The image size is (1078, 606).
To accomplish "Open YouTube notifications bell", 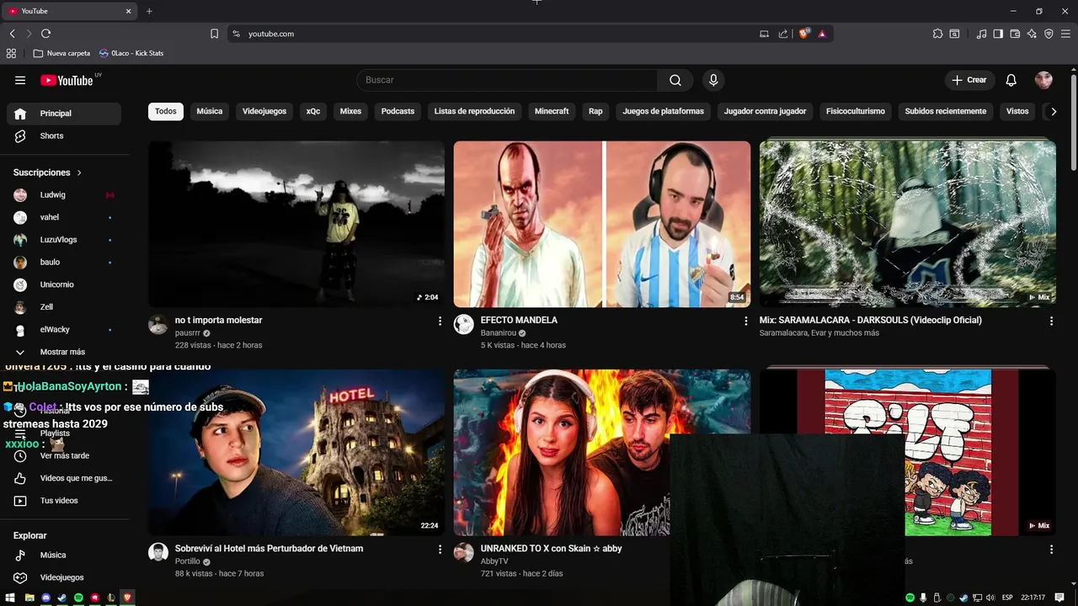I will pyautogui.click(x=1011, y=80).
